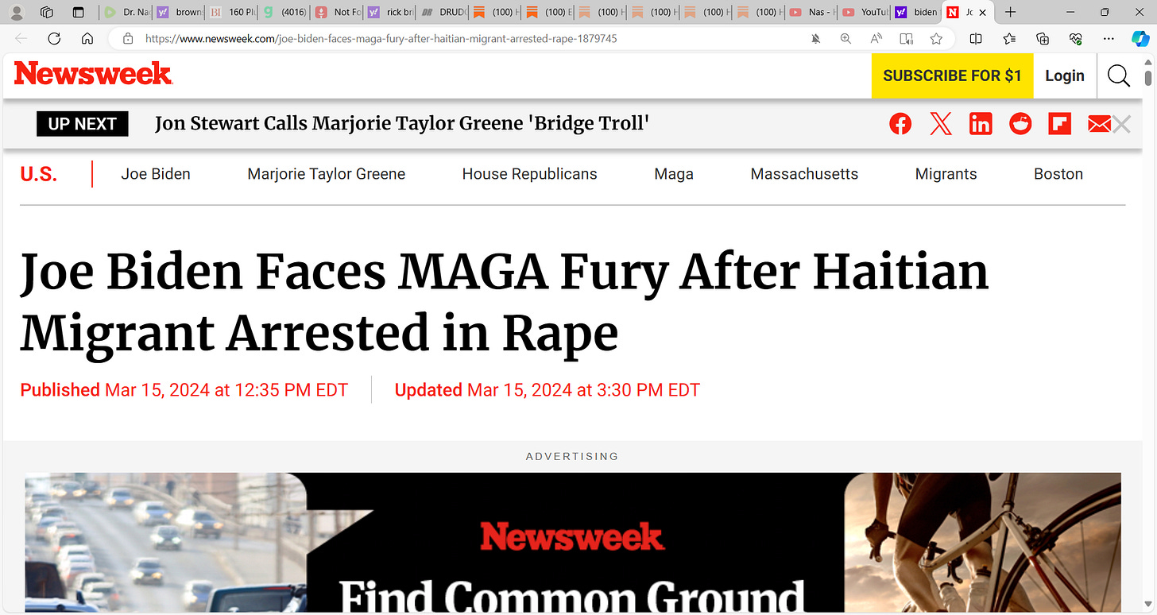
Task: Close the active Newsweek tab
Action: click(982, 12)
